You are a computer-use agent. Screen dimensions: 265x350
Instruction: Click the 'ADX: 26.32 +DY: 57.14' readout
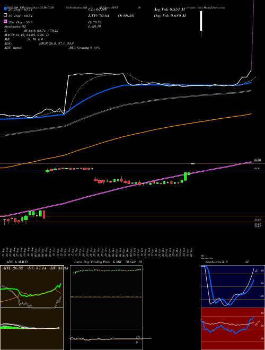24,268
